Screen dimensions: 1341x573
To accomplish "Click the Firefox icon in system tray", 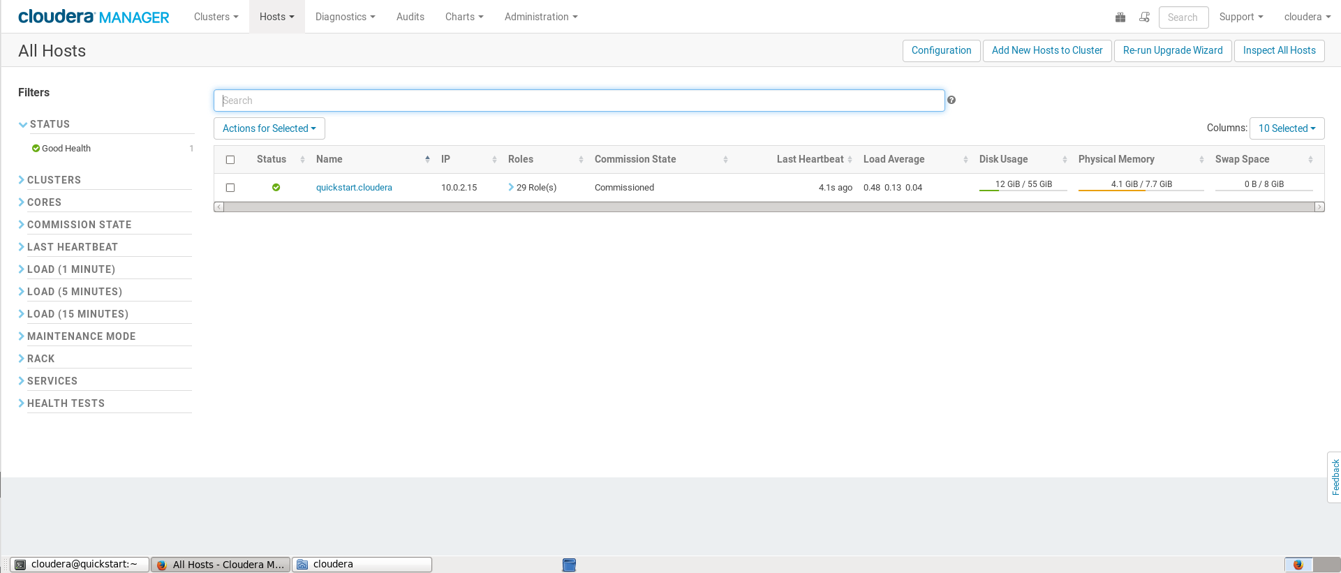I will tap(1298, 565).
